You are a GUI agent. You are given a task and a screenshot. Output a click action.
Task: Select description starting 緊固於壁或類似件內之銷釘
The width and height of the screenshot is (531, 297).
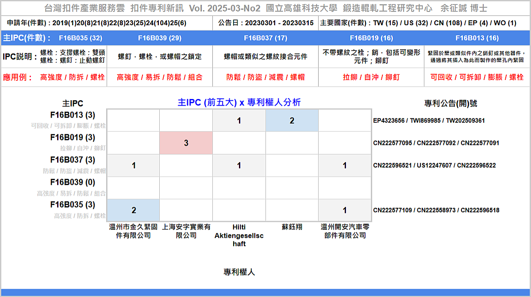[477, 56]
